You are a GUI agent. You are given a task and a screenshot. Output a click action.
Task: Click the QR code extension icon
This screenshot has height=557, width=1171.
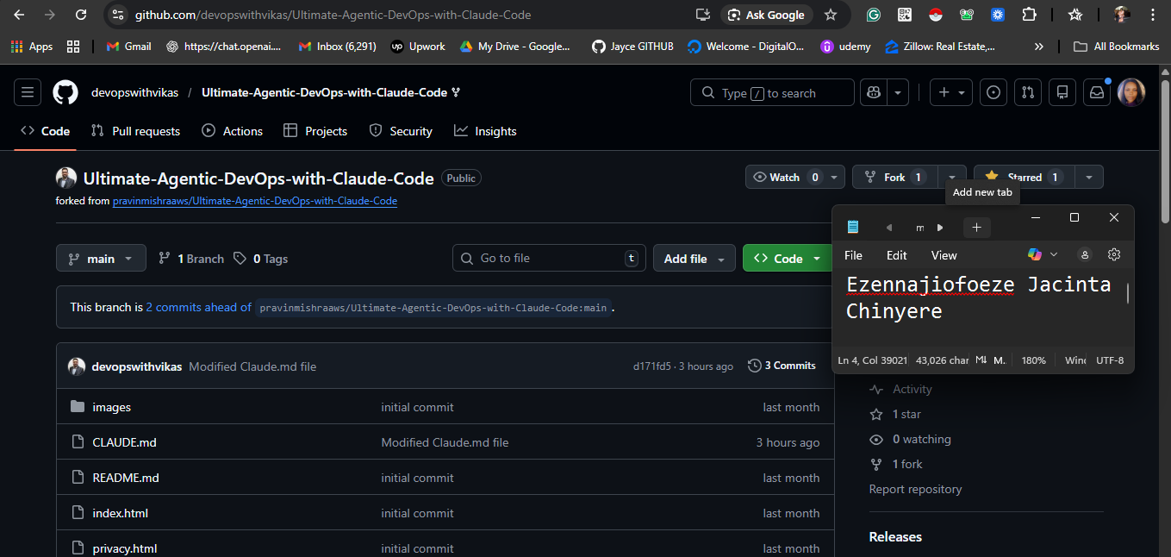click(905, 15)
